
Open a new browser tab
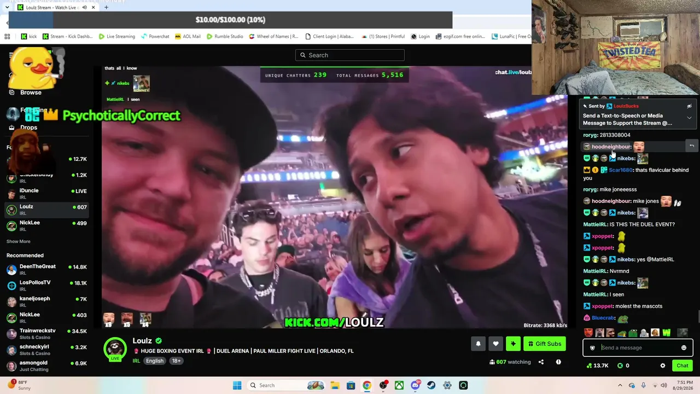tap(106, 8)
